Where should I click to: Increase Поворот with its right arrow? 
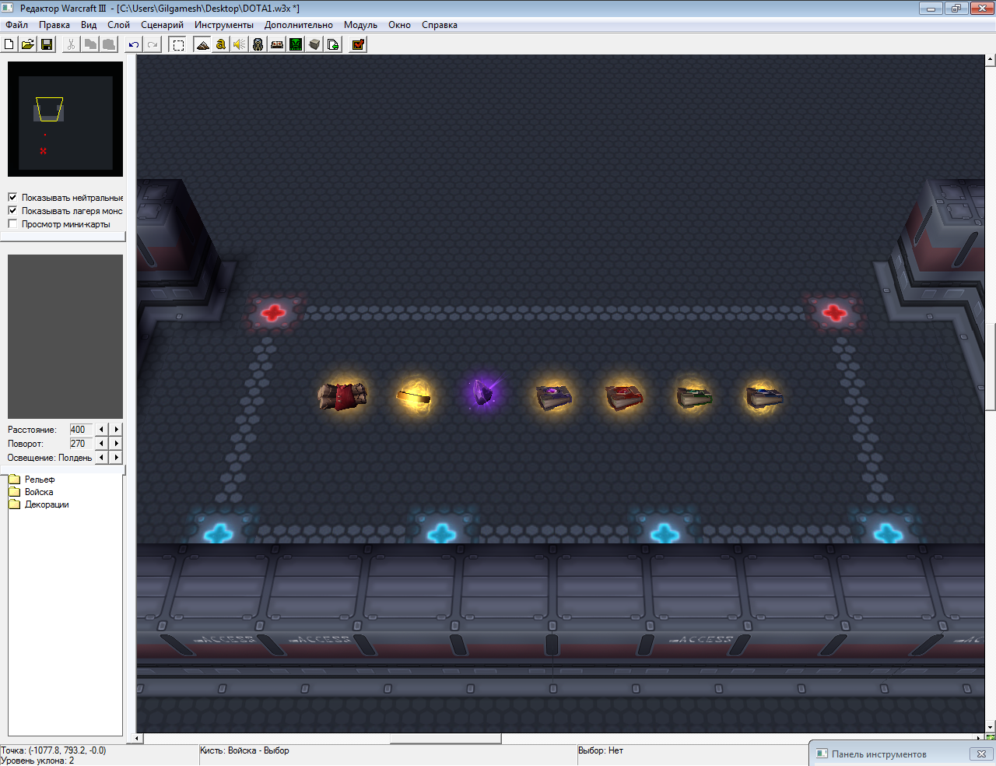click(x=117, y=444)
